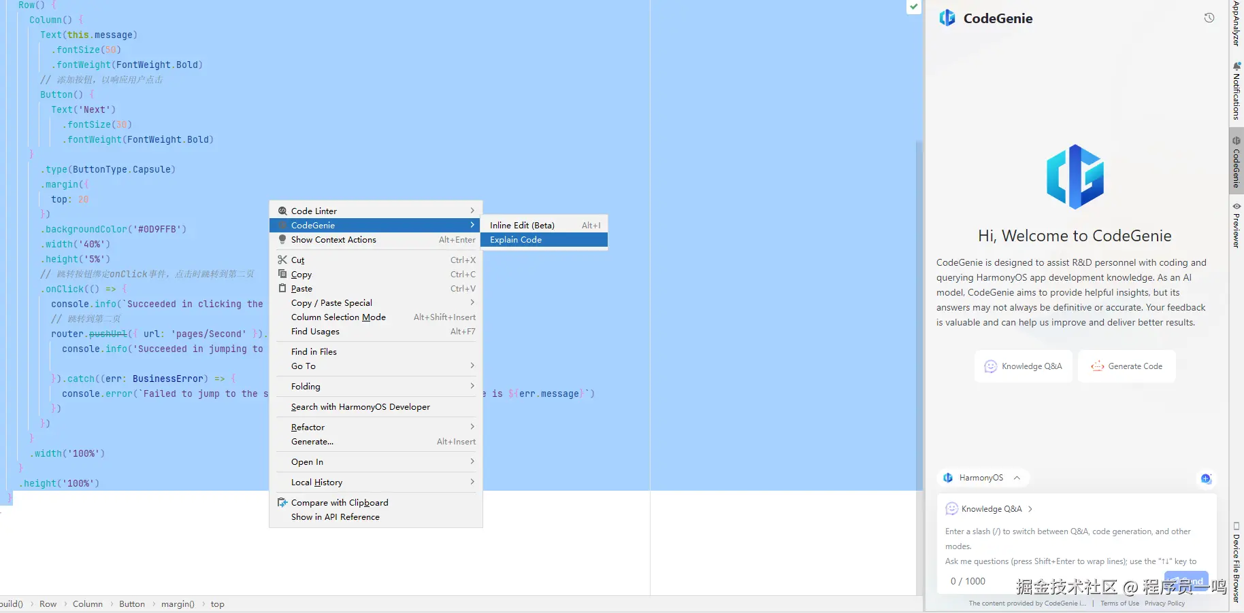Expand the Folding submenu
1244x613 pixels.
376,387
